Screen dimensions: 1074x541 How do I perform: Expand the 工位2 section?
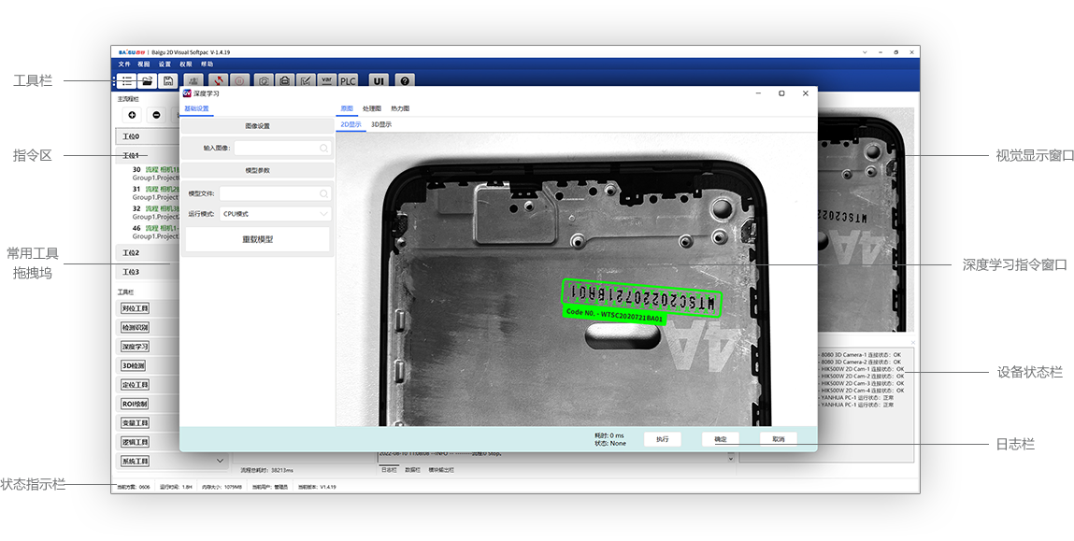(147, 252)
